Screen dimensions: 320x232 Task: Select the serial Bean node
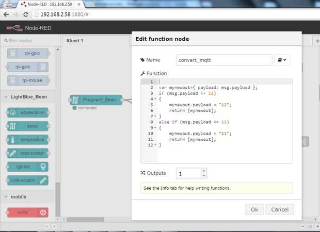click(x=28, y=126)
